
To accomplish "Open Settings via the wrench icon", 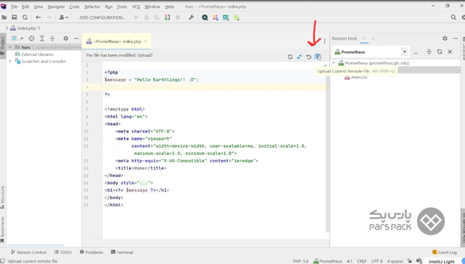I will click(x=192, y=17).
